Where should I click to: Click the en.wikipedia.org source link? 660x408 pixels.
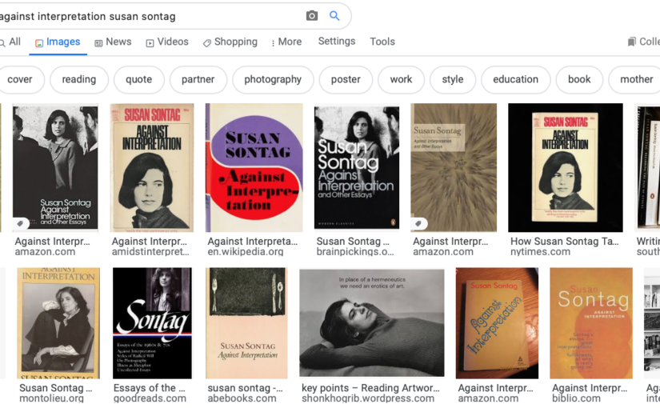click(246, 252)
